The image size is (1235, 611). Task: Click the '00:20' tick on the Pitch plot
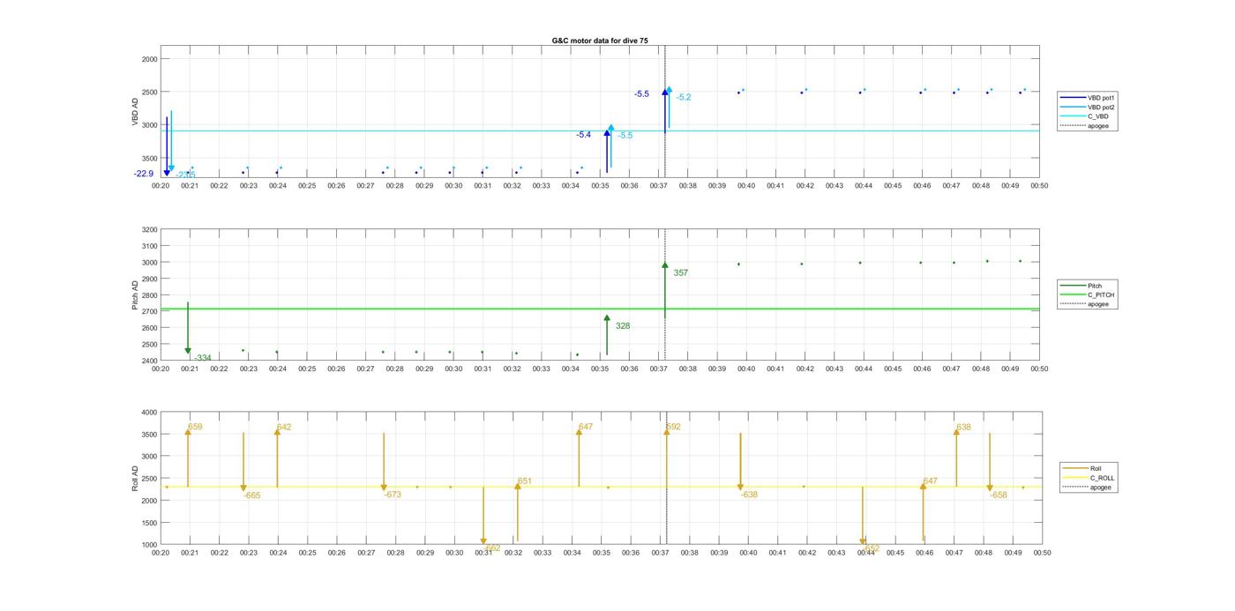coord(161,369)
